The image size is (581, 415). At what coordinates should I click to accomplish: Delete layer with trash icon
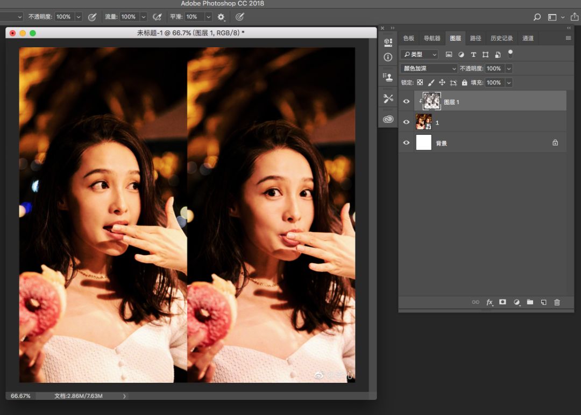pyautogui.click(x=557, y=302)
